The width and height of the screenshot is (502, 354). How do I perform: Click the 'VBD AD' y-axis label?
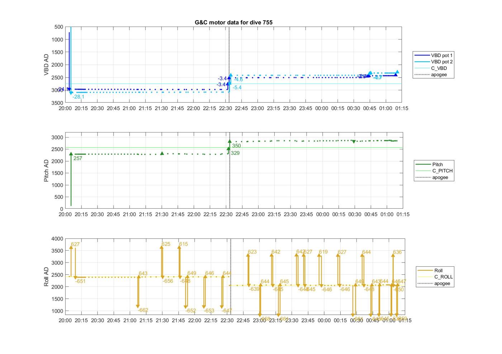46,65
